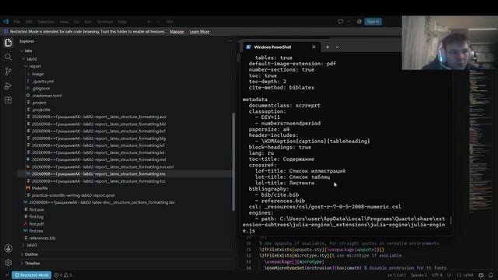Click the VS Code logo in title bar
This screenshot has width=498, height=280.
tap(5, 22)
